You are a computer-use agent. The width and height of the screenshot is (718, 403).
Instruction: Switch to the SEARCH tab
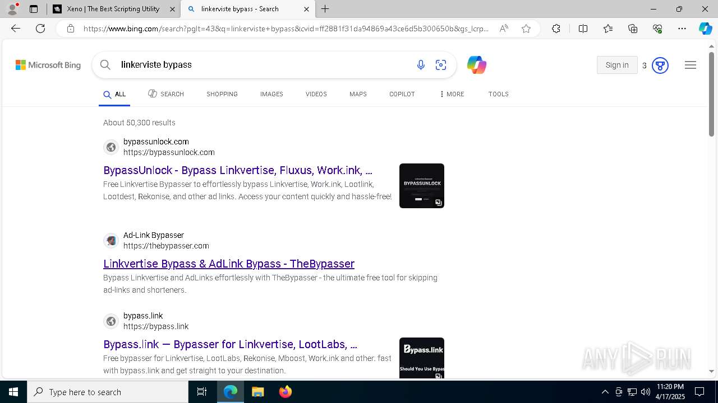point(166,94)
